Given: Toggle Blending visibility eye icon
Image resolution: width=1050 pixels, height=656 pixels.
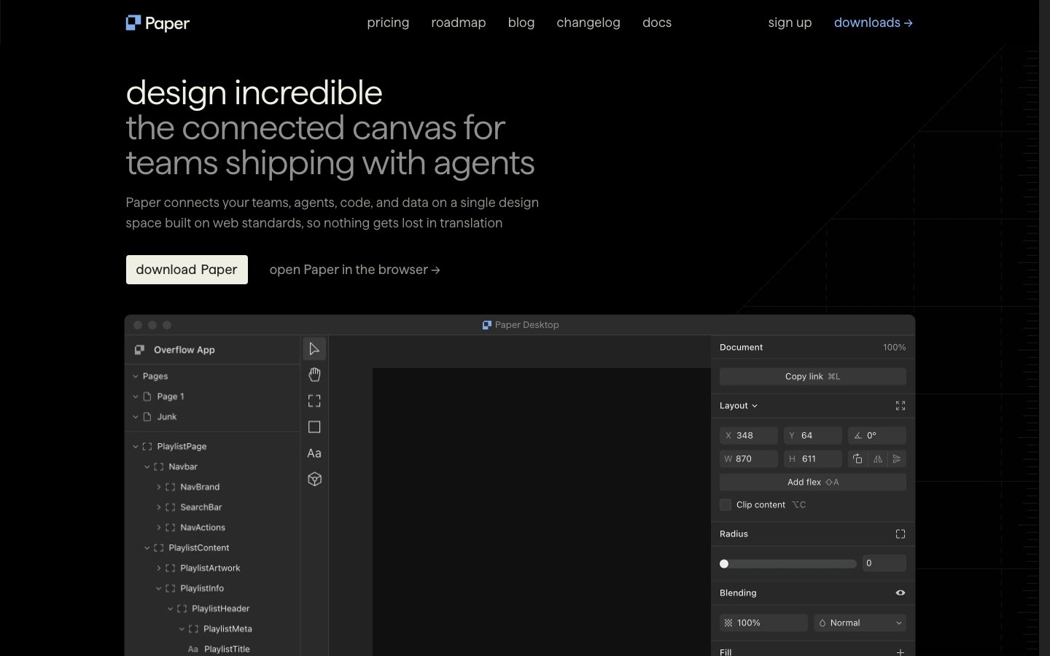Looking at the screenshot, I should 900,593.
